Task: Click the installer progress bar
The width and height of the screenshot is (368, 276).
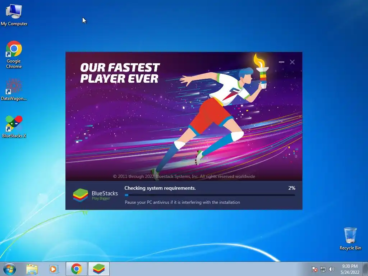Action: pos(210,195)
